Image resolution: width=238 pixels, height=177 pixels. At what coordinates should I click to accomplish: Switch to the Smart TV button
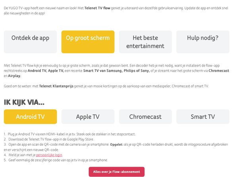(203, 117)
